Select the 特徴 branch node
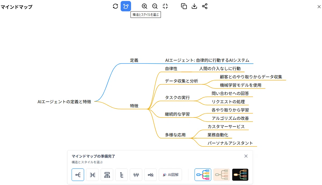Image resolution: width=322 pixels, height=185 pixels. [134, 106]
